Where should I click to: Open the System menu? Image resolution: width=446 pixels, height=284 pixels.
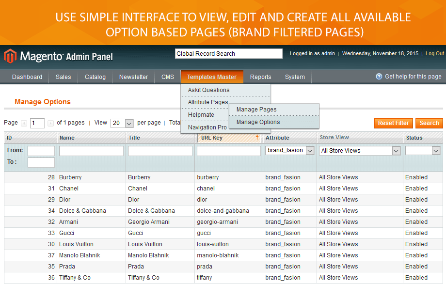(x=295, y=77)
